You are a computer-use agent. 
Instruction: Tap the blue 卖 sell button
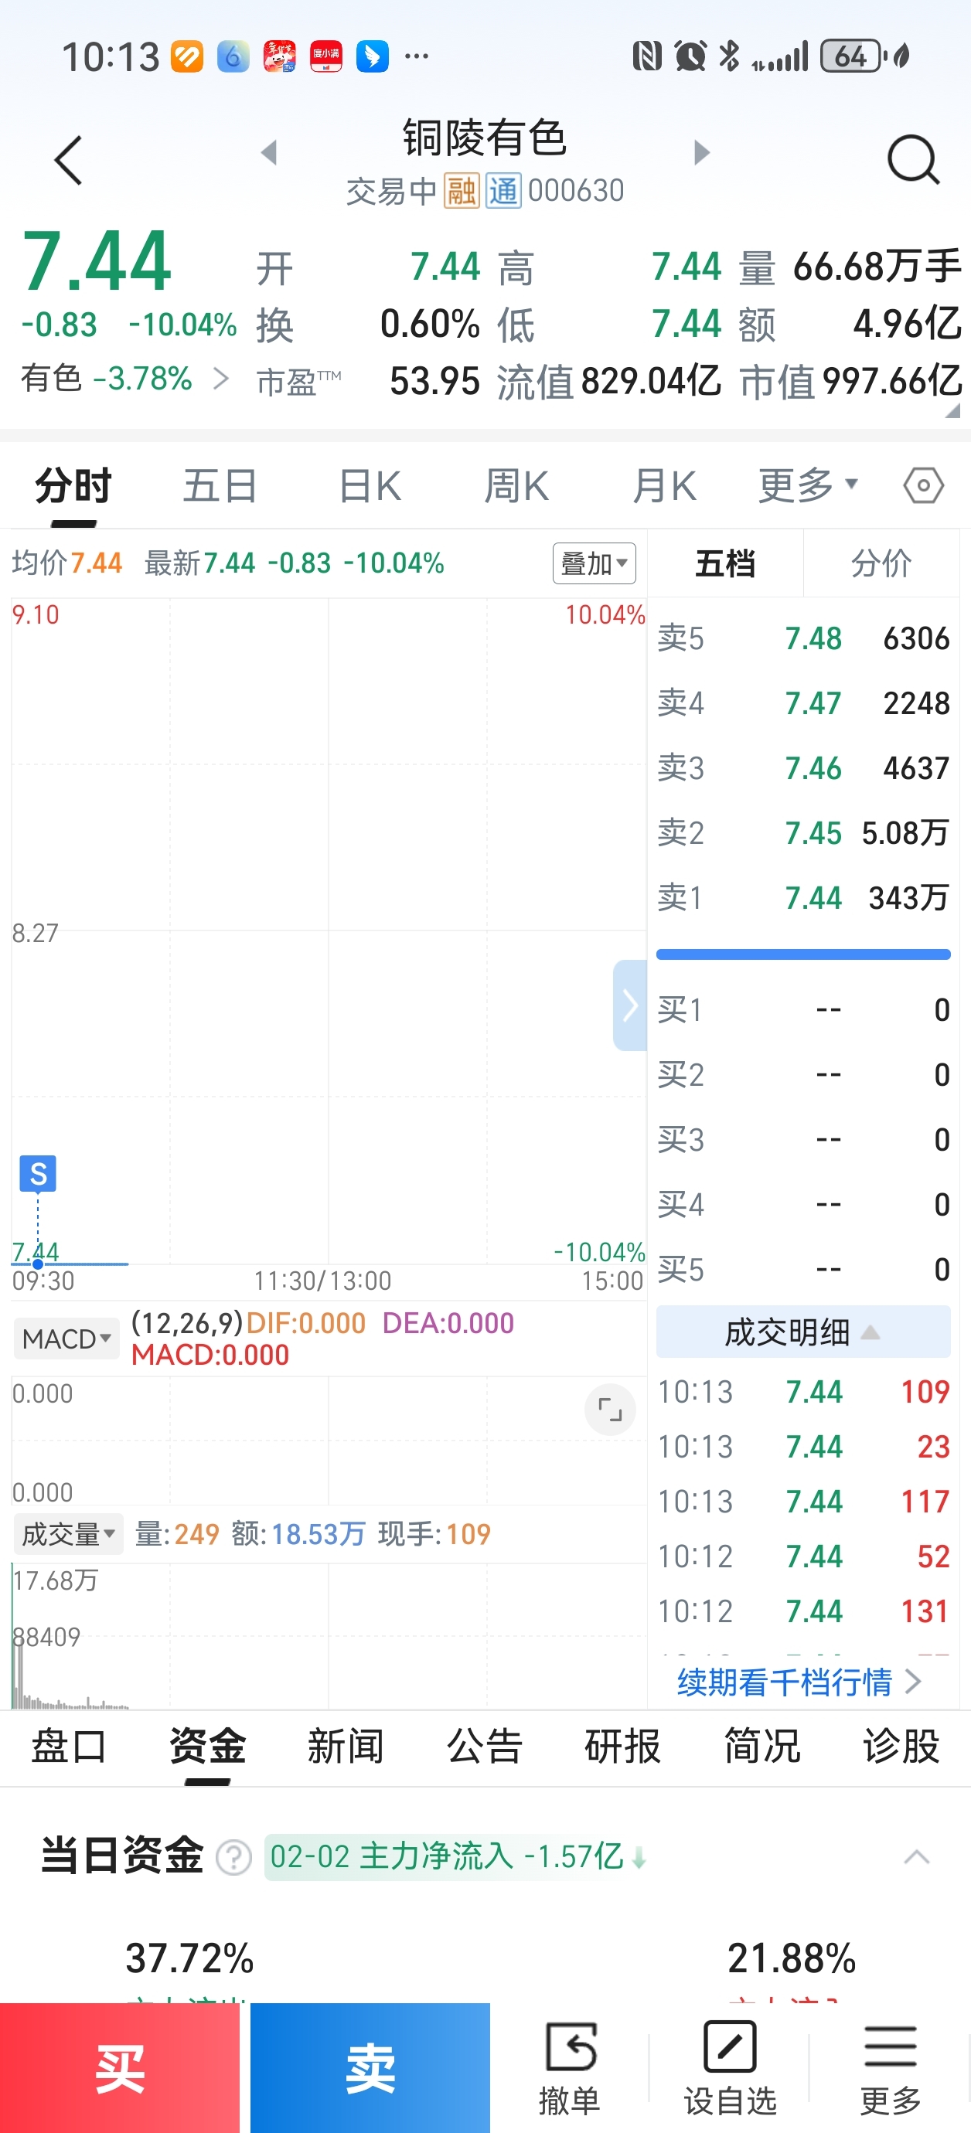370,2067
